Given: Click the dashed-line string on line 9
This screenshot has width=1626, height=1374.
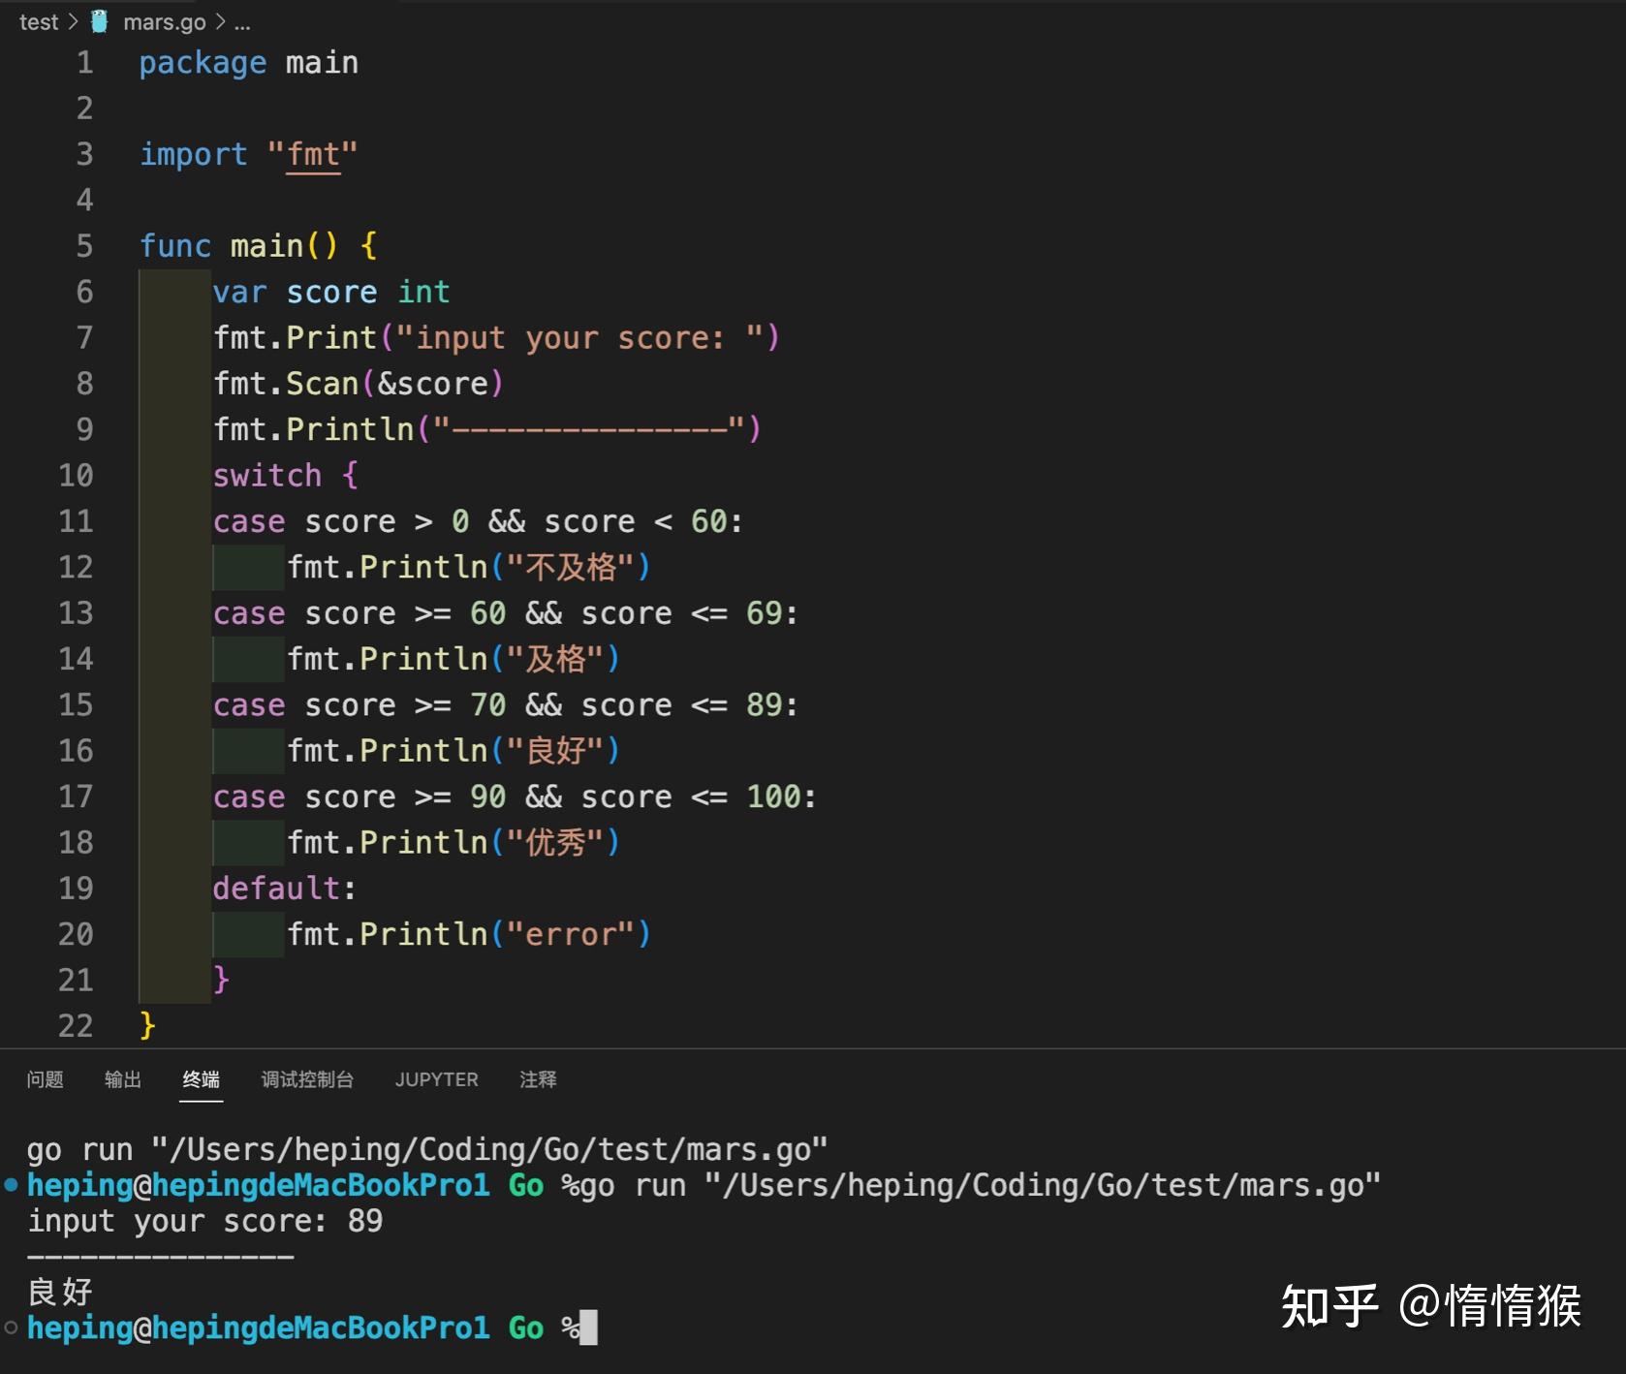Looking at the screenshot, I should pos(589,429).
